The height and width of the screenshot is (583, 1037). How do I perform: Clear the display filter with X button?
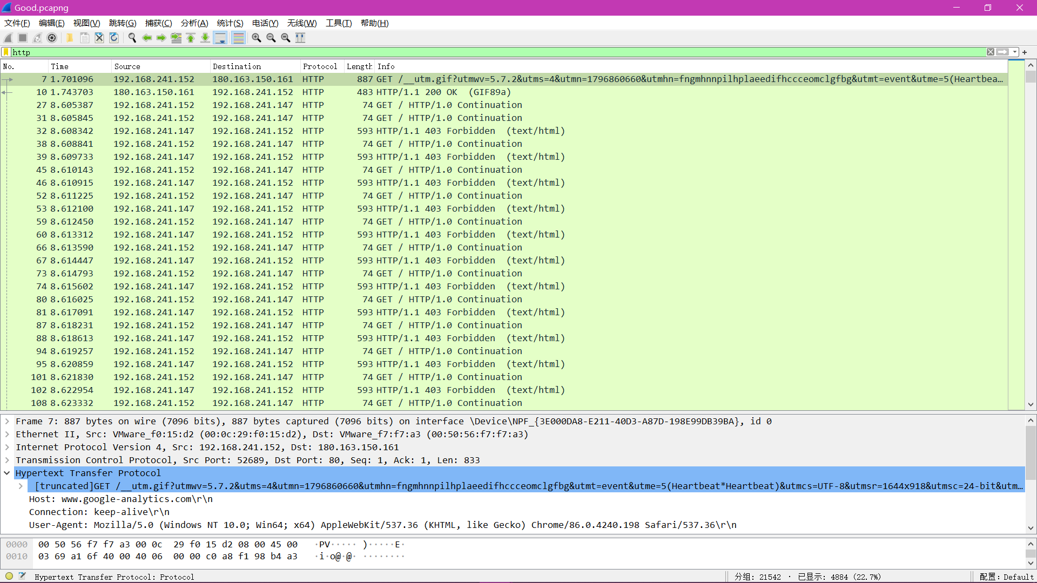click(991, 52)
